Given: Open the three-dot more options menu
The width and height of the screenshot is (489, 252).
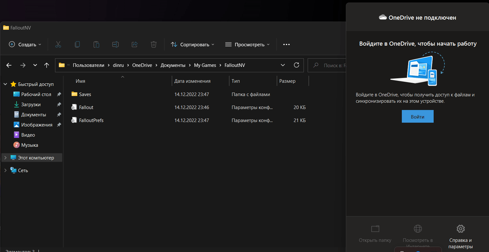Looking at the screenshot, I should point(286,44).
